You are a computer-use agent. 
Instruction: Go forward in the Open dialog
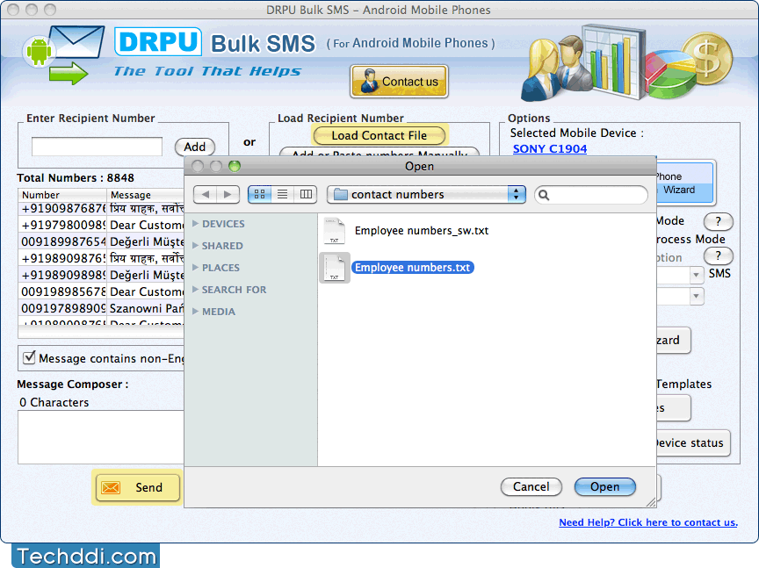pos(228,195)
